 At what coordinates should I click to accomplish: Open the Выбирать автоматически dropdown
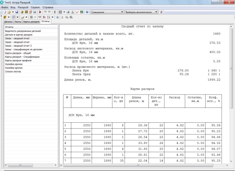pyautogui.click(x=156, y=12)
